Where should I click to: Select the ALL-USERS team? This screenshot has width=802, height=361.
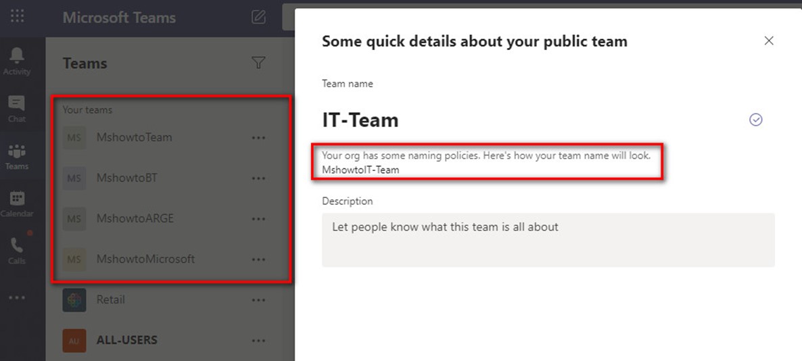point(127,340)
